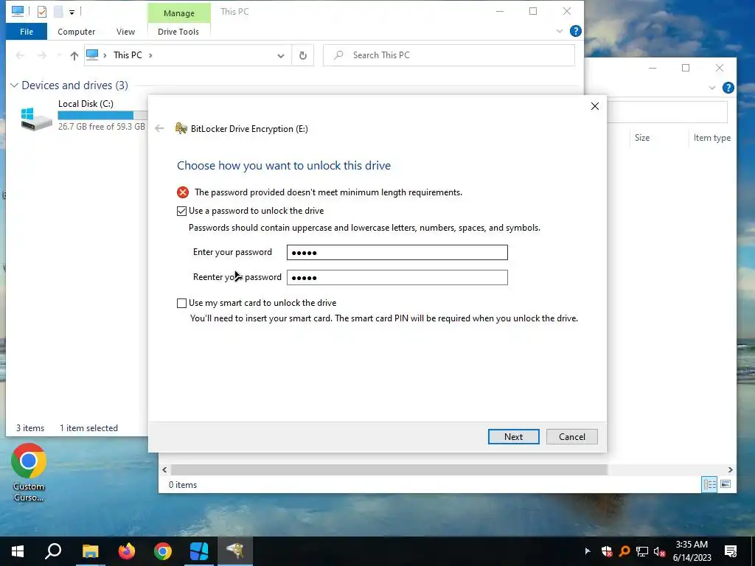
Task: Switch to the Drive Tools tab
Action: pos(178,32)
